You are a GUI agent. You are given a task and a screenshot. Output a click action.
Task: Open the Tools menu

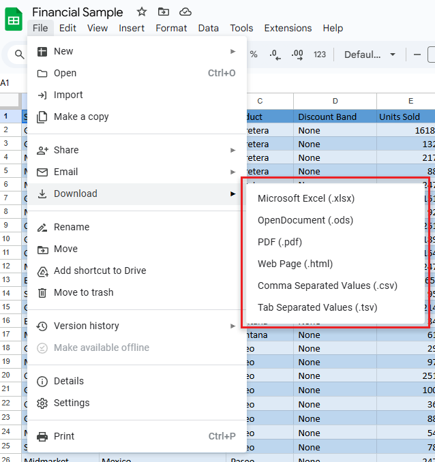(241, 28)
